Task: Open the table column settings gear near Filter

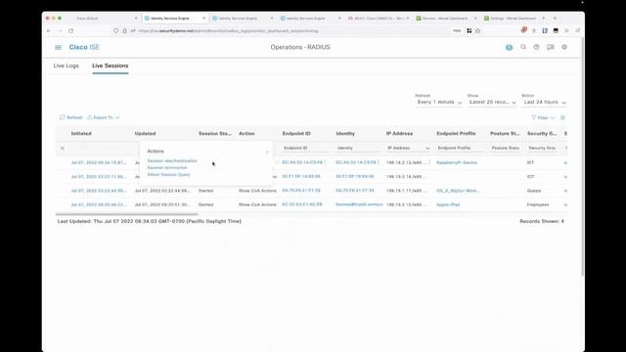Action: [x=562, y=117]
